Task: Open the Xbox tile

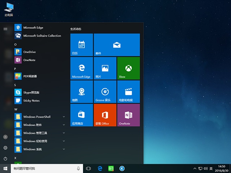Action: 128,68
